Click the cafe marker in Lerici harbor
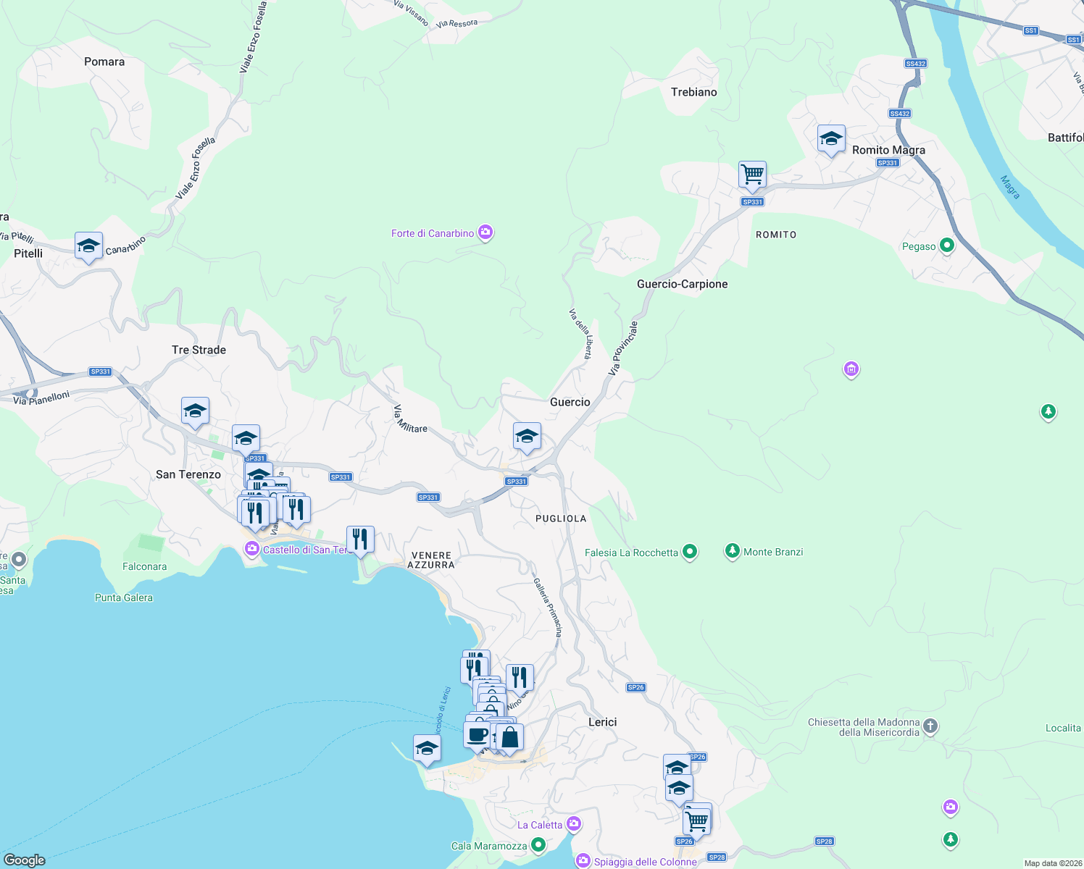The width and height of the screenshot is (1084, 869). 476,736
